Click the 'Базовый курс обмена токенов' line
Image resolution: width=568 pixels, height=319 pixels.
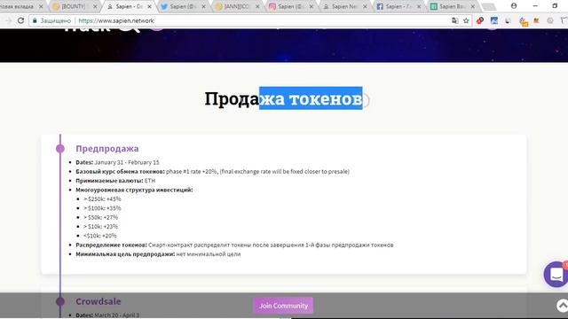(x=212, y=171)
